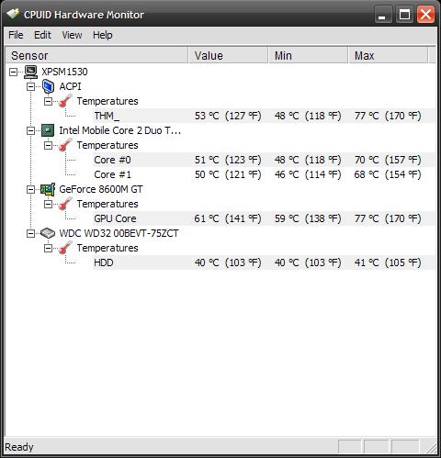Click the thermometer icon under GeForce 8600M GT
This screenshot has height=458, width=441.
(x=65, y=204)
